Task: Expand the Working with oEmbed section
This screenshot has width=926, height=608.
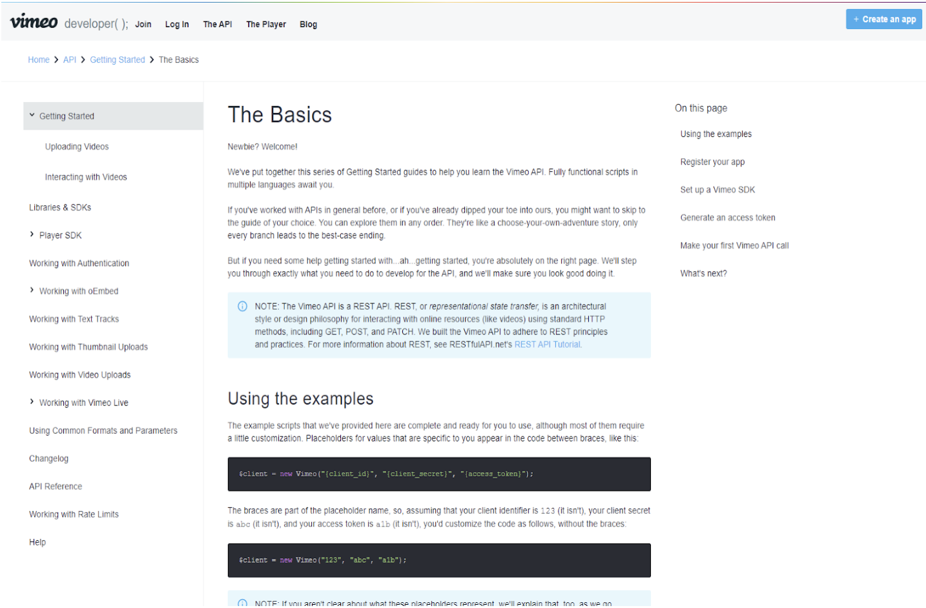Action: (32, 290)
